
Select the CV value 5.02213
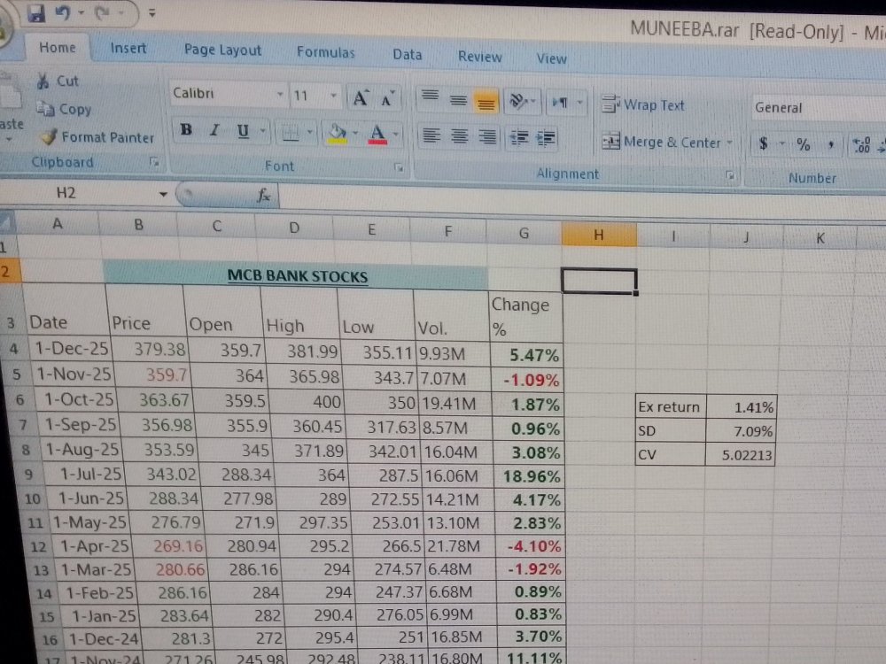[x=740, y=454]
